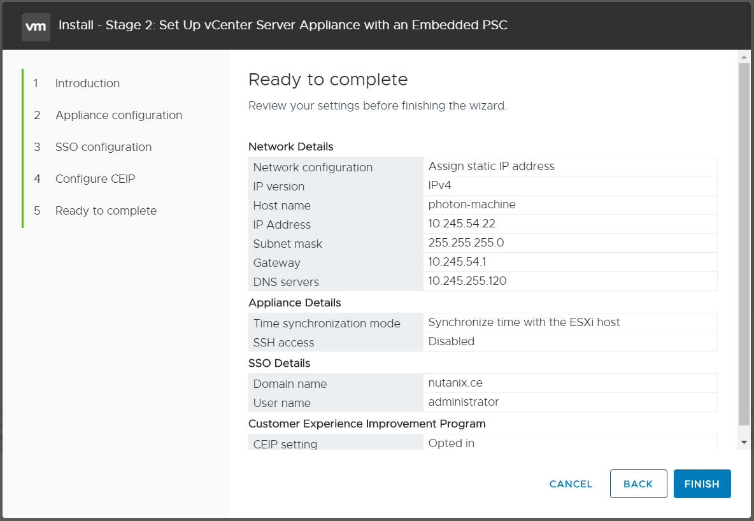The image size is (754, 521).
Task: Click the 'IPv4' value
Action: pyautogui.click(x=439, y=185)
